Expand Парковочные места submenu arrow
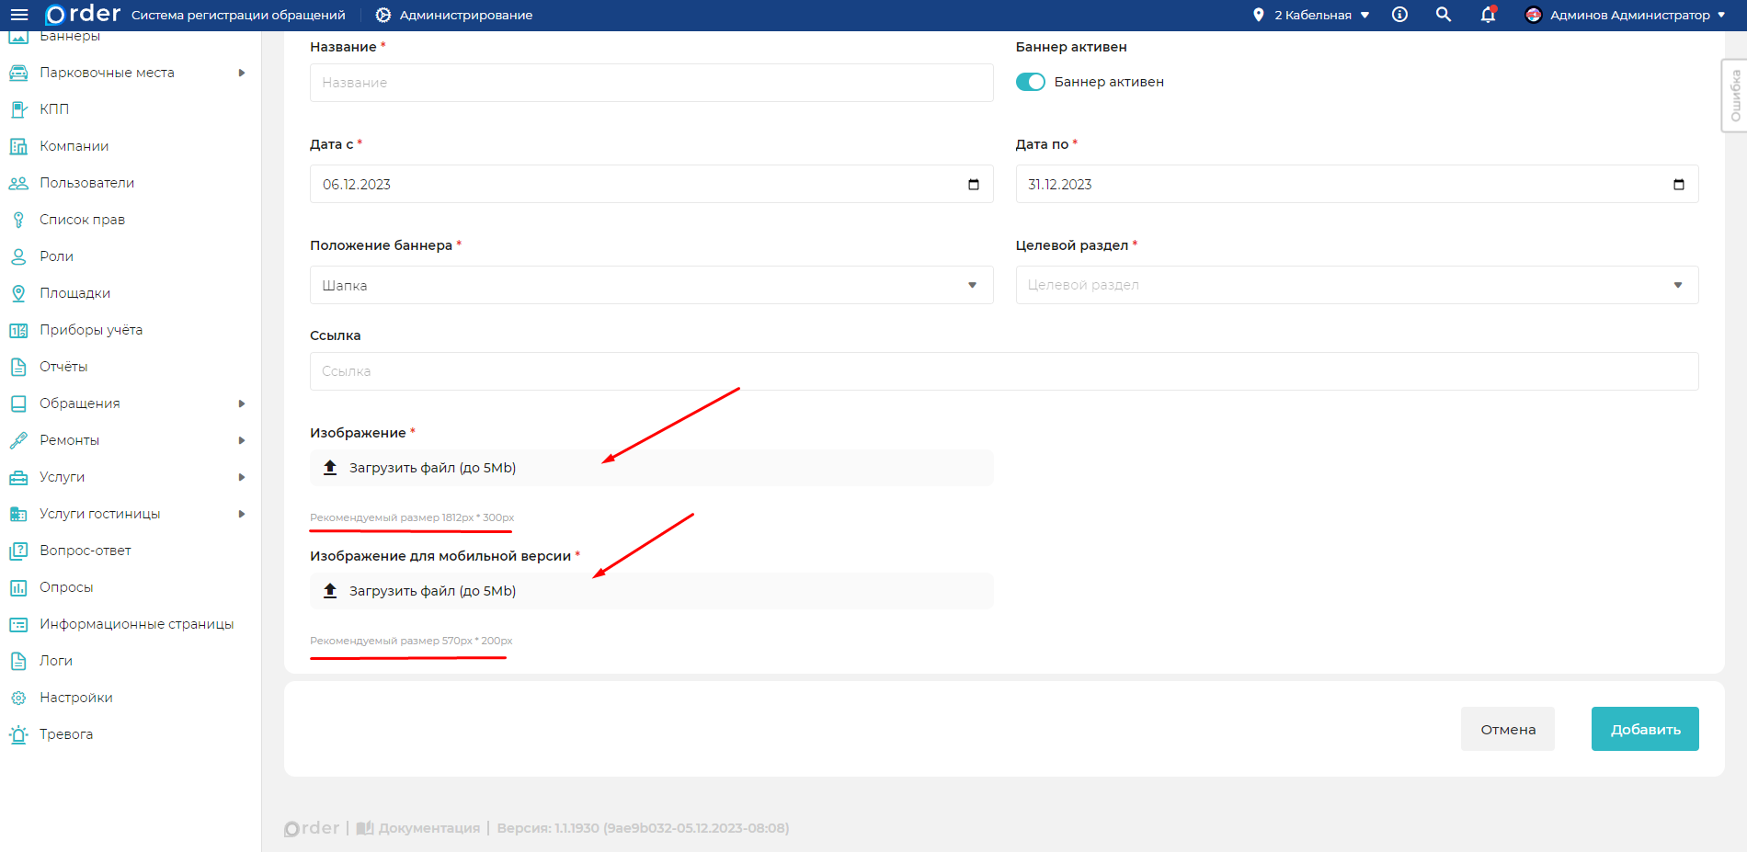 pyautogui.click(x=242, y=73)
